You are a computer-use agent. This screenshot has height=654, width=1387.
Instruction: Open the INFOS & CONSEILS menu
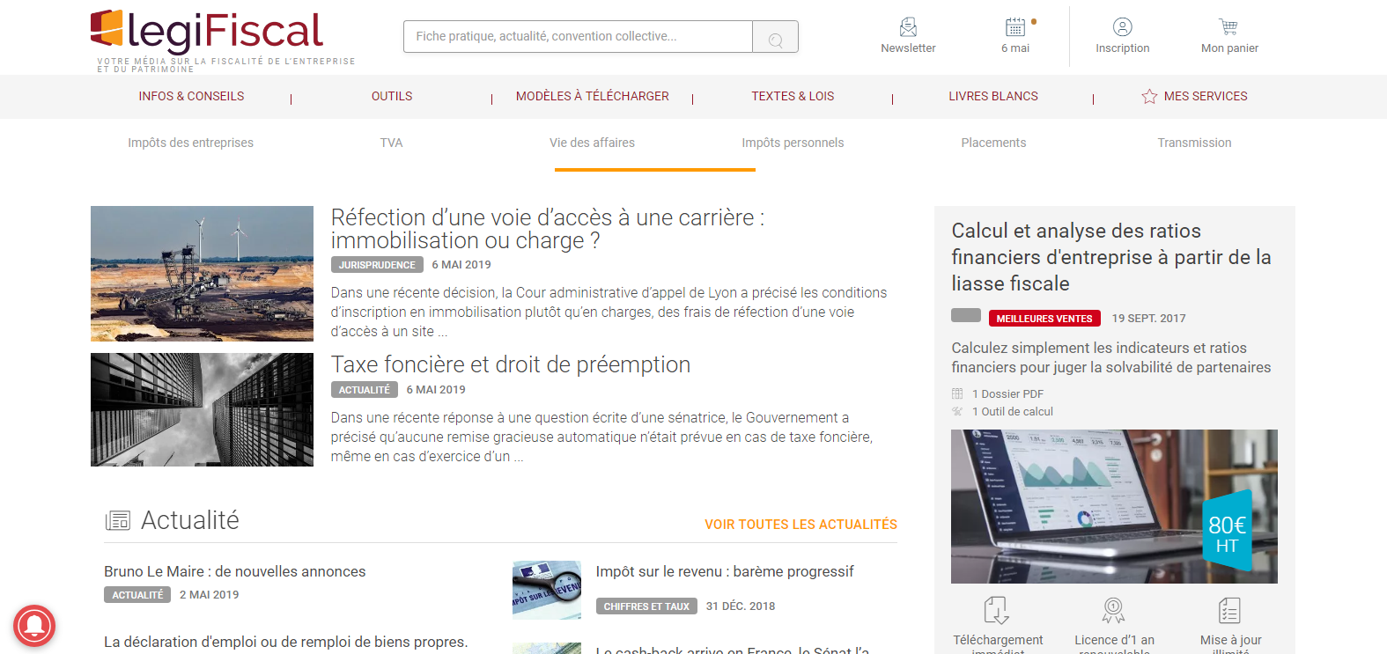[x=191, y=97]
